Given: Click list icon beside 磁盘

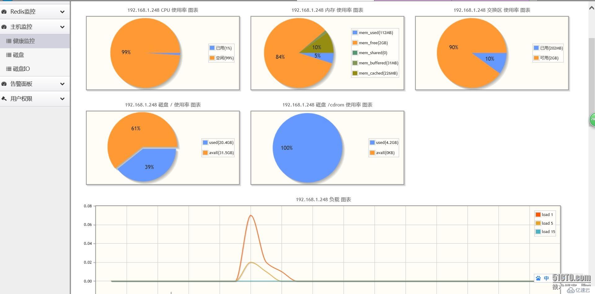Looking at the screenshot, I should [9, 55].
